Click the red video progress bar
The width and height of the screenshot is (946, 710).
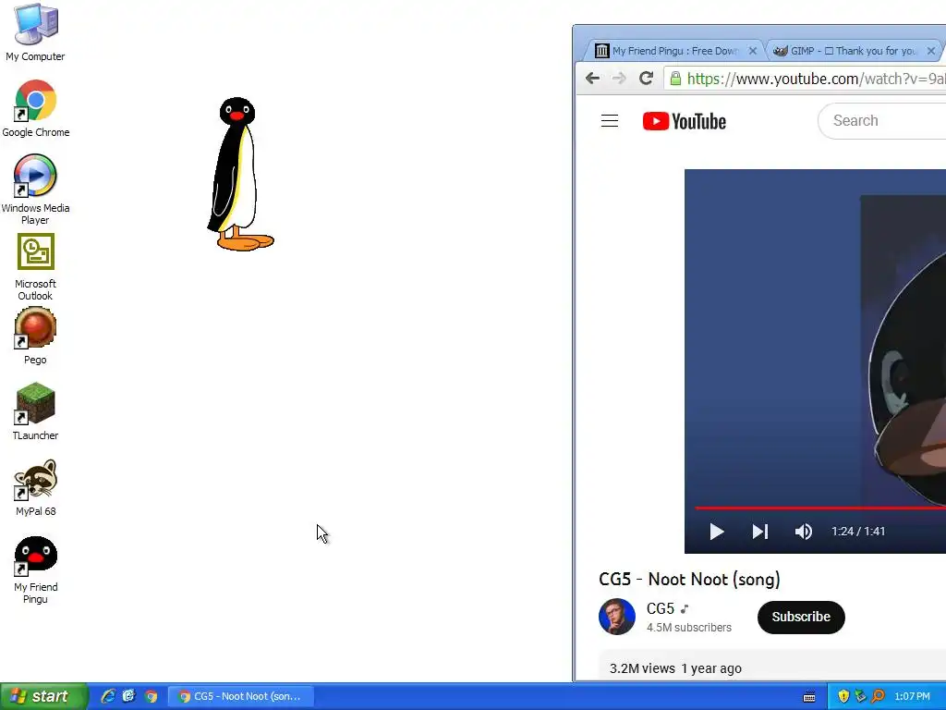tap(820, 508)
